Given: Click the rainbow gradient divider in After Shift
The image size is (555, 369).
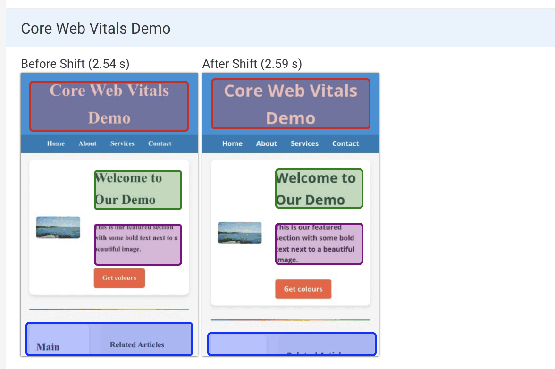Looking at the screenshot, I should 291,320.
